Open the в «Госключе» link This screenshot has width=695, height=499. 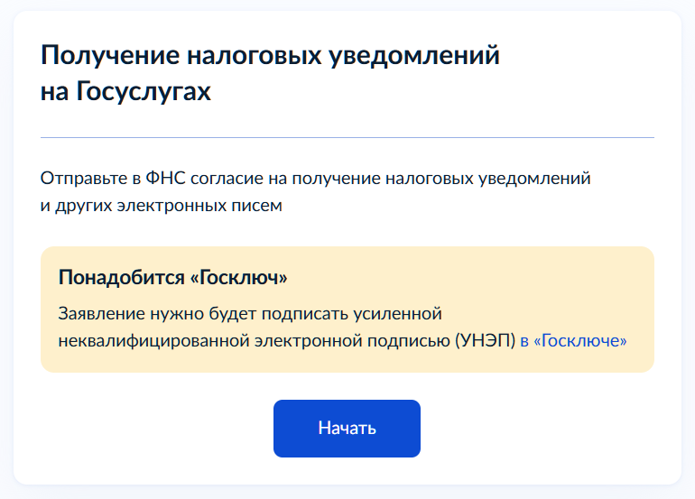(x=573, y=341)
